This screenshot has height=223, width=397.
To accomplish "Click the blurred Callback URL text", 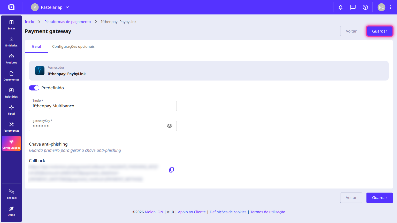I will tap(94, 173).
